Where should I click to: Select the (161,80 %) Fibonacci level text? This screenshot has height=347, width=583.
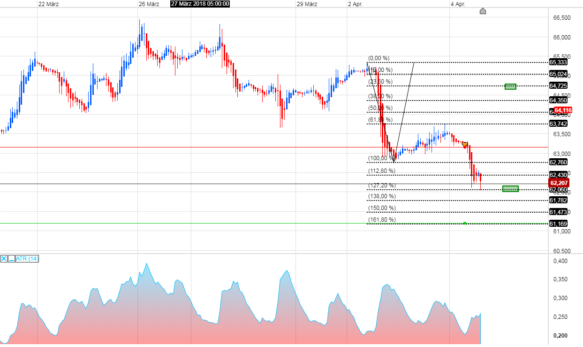coord(381,220)
